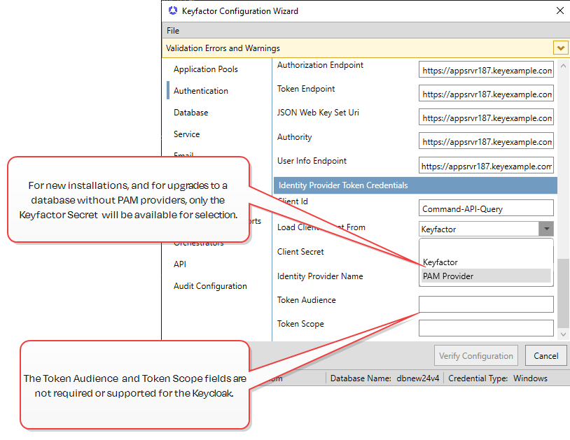Click the Token Endpoint URL field
This screenshot has height=440, width=570.
486,94
